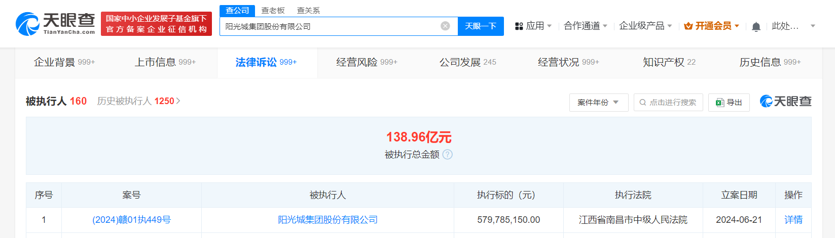Viewport: 835px width, 238px height.
Task: Click the 序号 column header
Action: coord(44,195)
